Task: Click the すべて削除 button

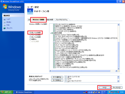Action: pyautogui.click(x=57, y=80)
